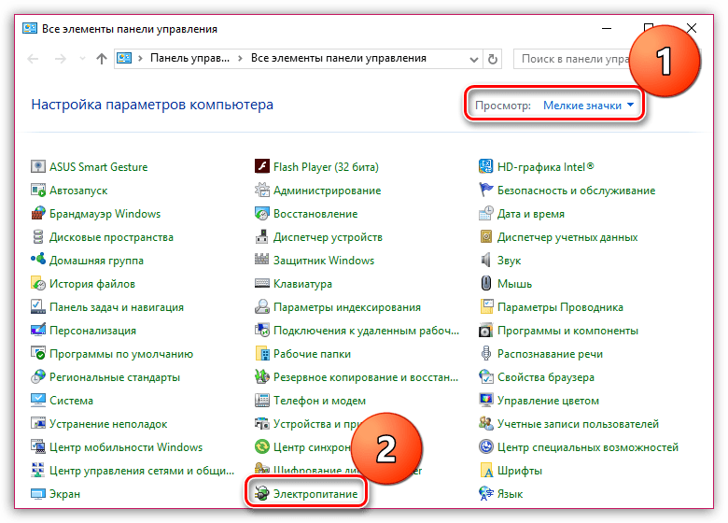This screenshot has height=523, width=728.
Task: Open Резервное копирование и восстан... link
Action: pos(365,377)
